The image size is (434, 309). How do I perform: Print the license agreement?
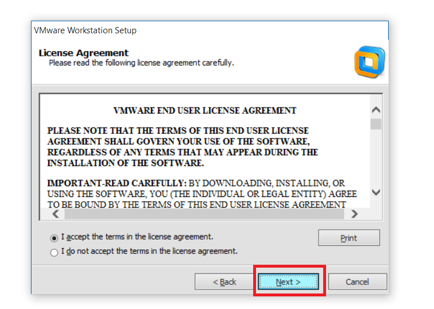(x=349, y=238)
